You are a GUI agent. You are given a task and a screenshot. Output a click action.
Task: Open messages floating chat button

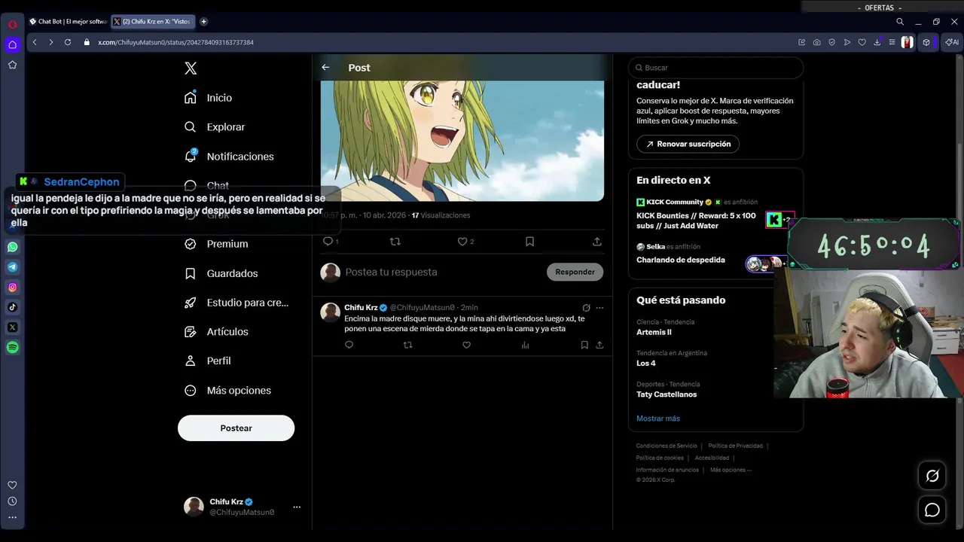click(932, 510)
